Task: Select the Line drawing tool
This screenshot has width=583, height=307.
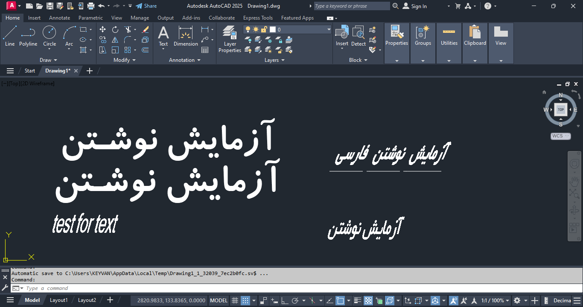Action: pos(9,36)
